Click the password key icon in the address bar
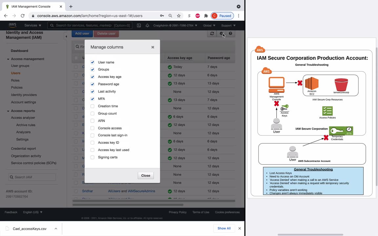This screenshot has height=236, width=378. 162,16
